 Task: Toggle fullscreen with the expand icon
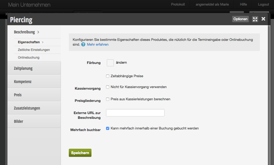pyautogui.click(x=255, y=19)
